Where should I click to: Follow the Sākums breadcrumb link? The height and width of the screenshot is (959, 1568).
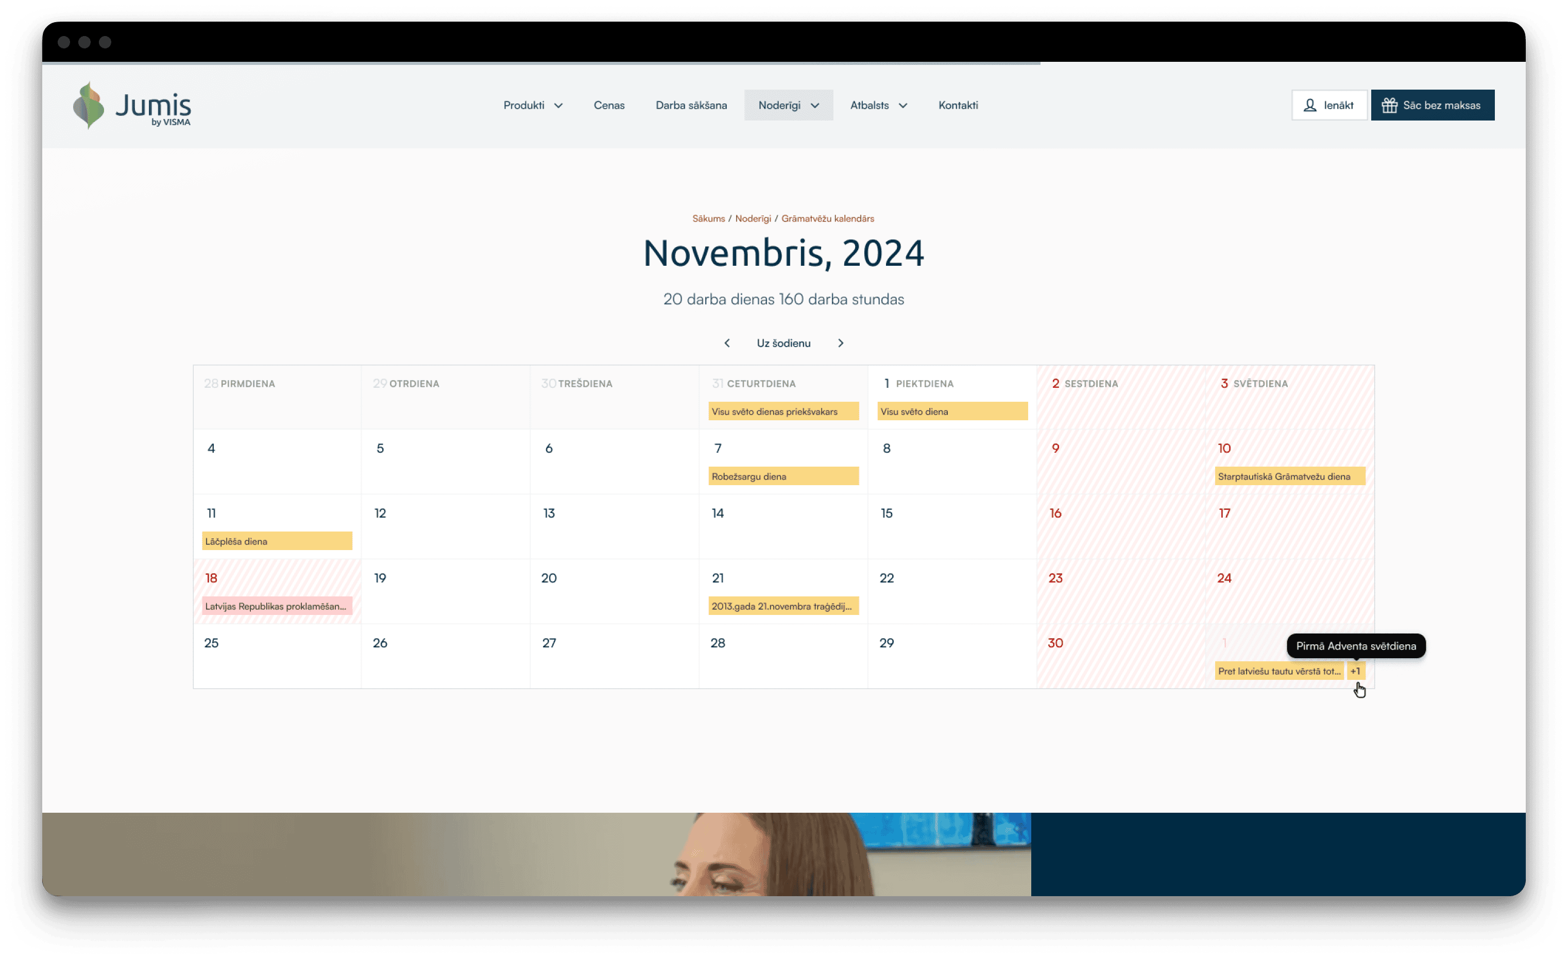pos(708,218)
